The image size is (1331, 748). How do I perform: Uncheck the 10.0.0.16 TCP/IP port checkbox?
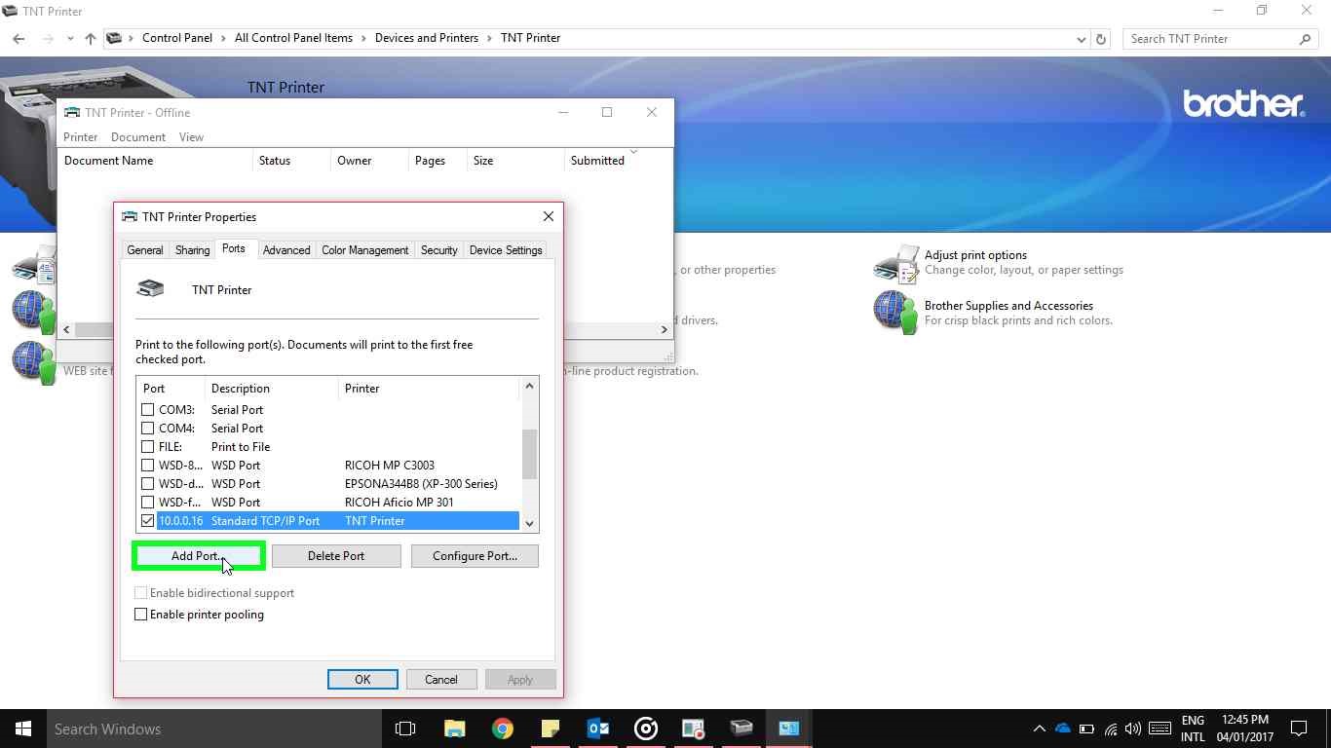[148, 521]
